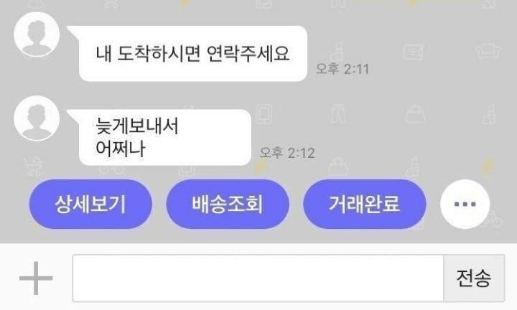Click the 오후 2:12 timestamp

[287, 153]
